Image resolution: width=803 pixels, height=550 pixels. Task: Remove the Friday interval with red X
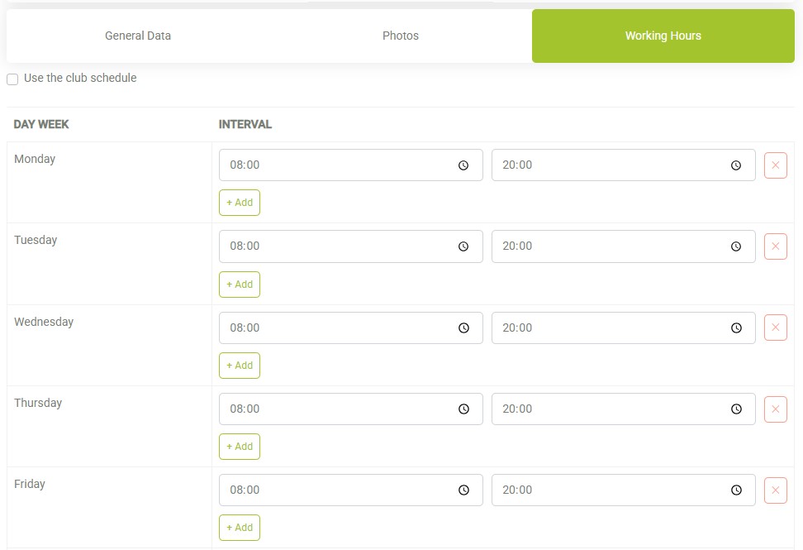tap(775, 490)
